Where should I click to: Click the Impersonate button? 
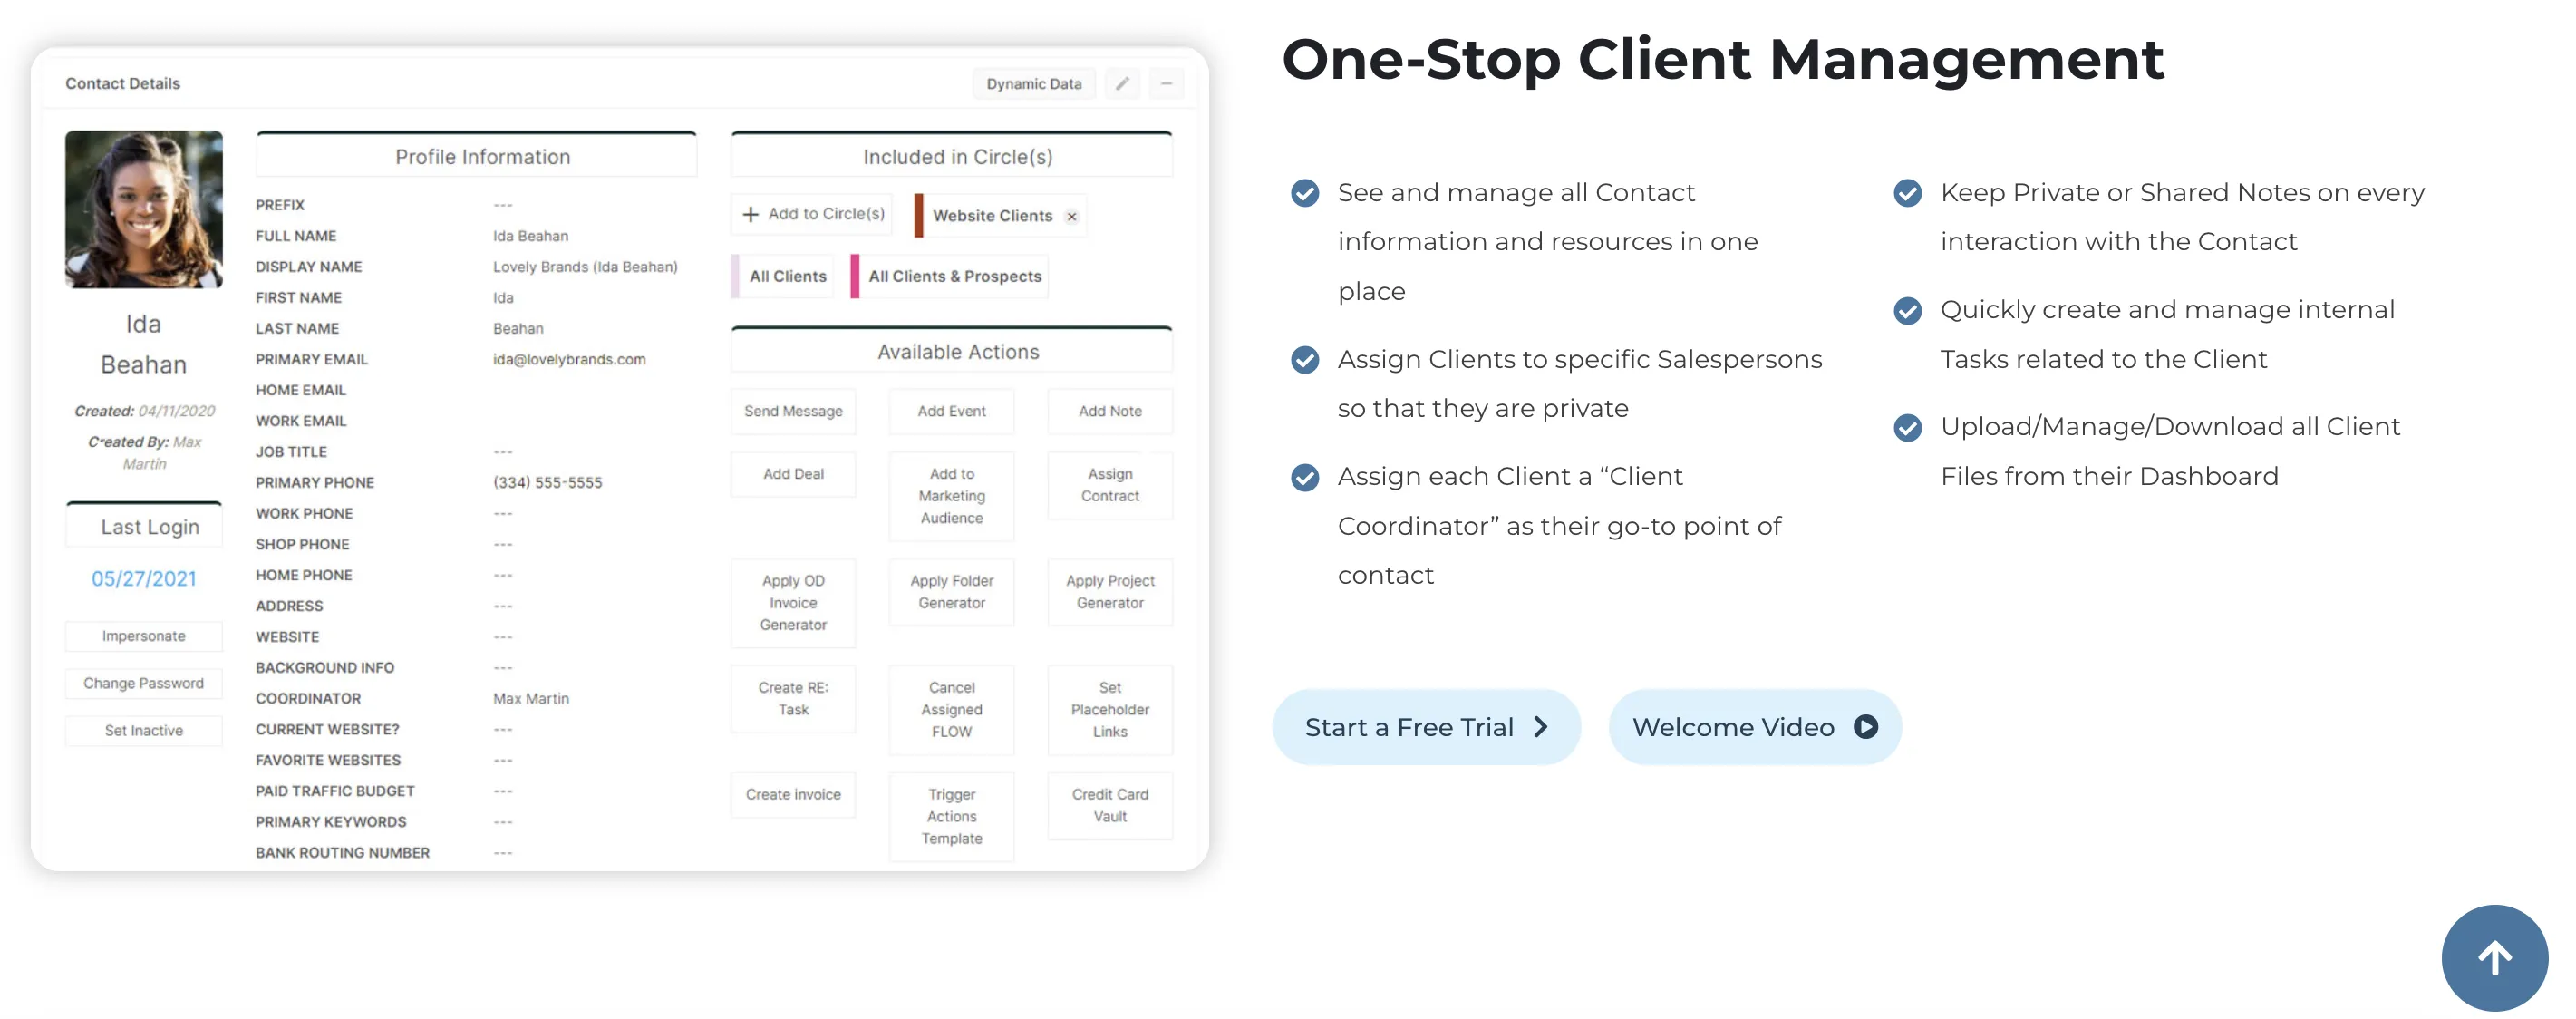click(143, 636)
